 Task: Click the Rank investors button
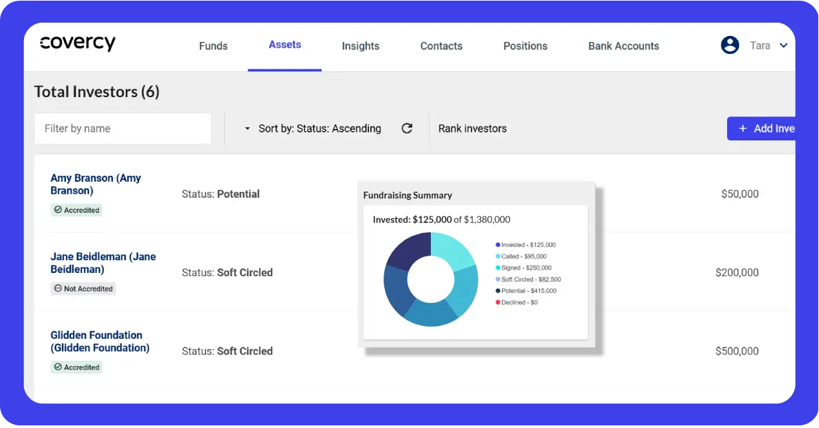pyautogui.click(x=473, y=128)
